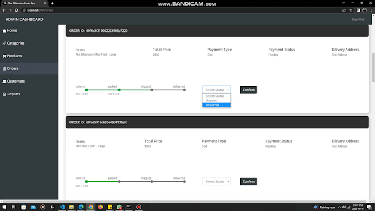Screen dimensions: 375x211
Task: Click the vertical page scrollbar thumb
Action: click(373, 68)
